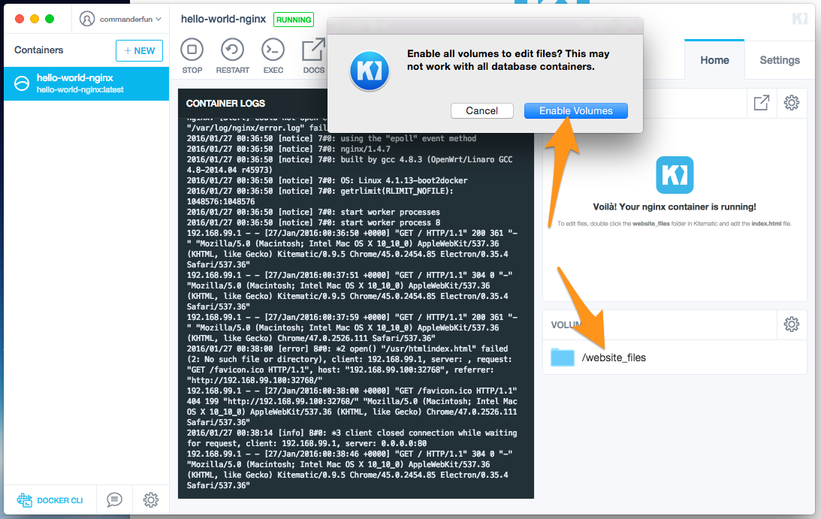The image size is (821, 519).
Task: Click the Containers sidebar heading
Action: point(39,50)
